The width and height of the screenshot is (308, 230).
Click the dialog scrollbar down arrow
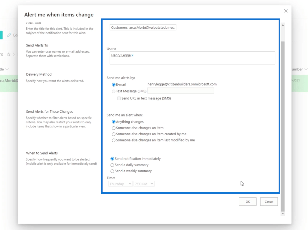pyautogui.click(x=283, y=214)
